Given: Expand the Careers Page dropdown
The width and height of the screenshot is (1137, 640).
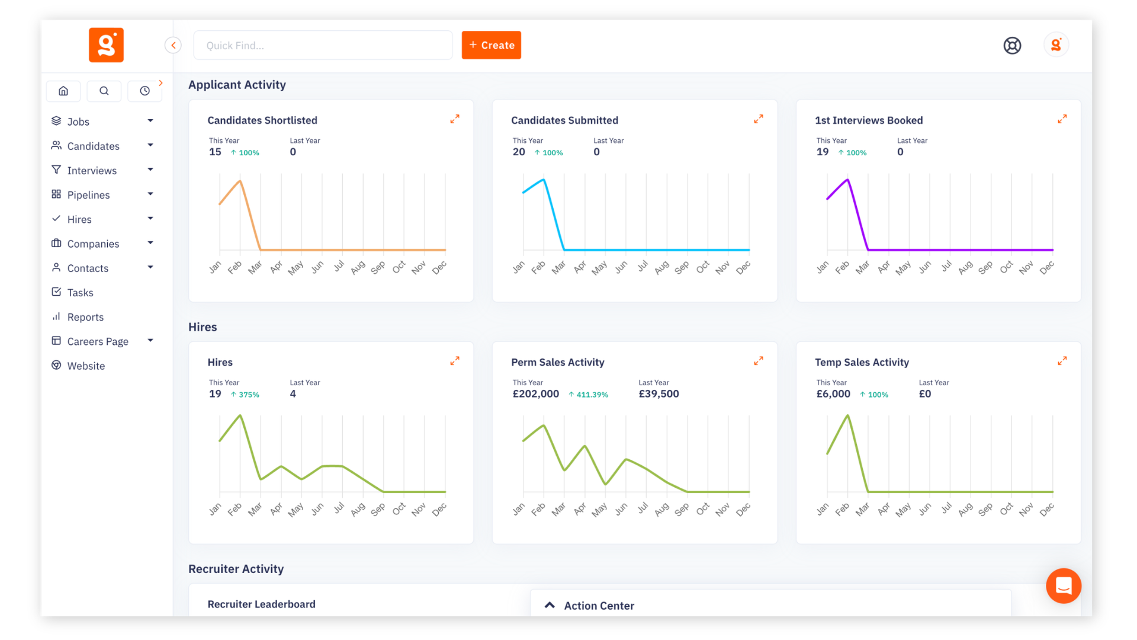Looking at the screenshot, I should pos(150,341).
